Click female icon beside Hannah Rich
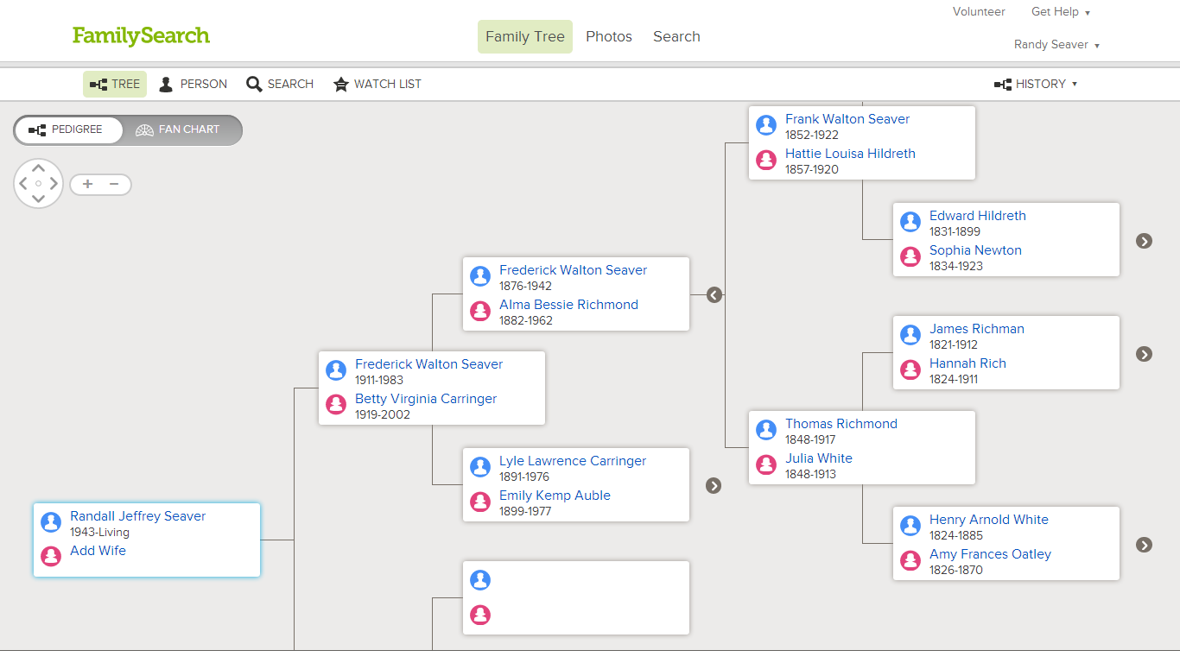 (910, 369)
